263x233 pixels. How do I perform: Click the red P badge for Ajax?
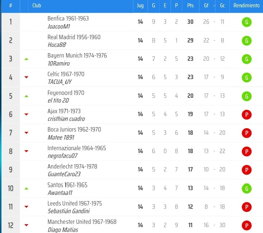coord(247,115)
